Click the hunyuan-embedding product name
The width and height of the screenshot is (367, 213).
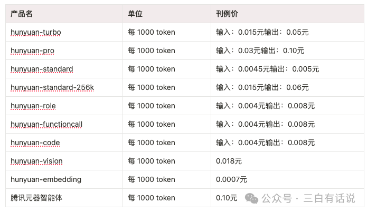(x=46, y=179)
